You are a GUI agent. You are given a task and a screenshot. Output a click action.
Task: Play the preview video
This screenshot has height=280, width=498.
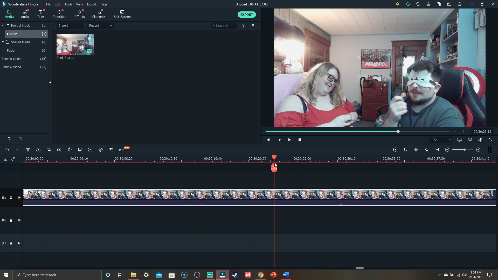click(x=289, y=140)
